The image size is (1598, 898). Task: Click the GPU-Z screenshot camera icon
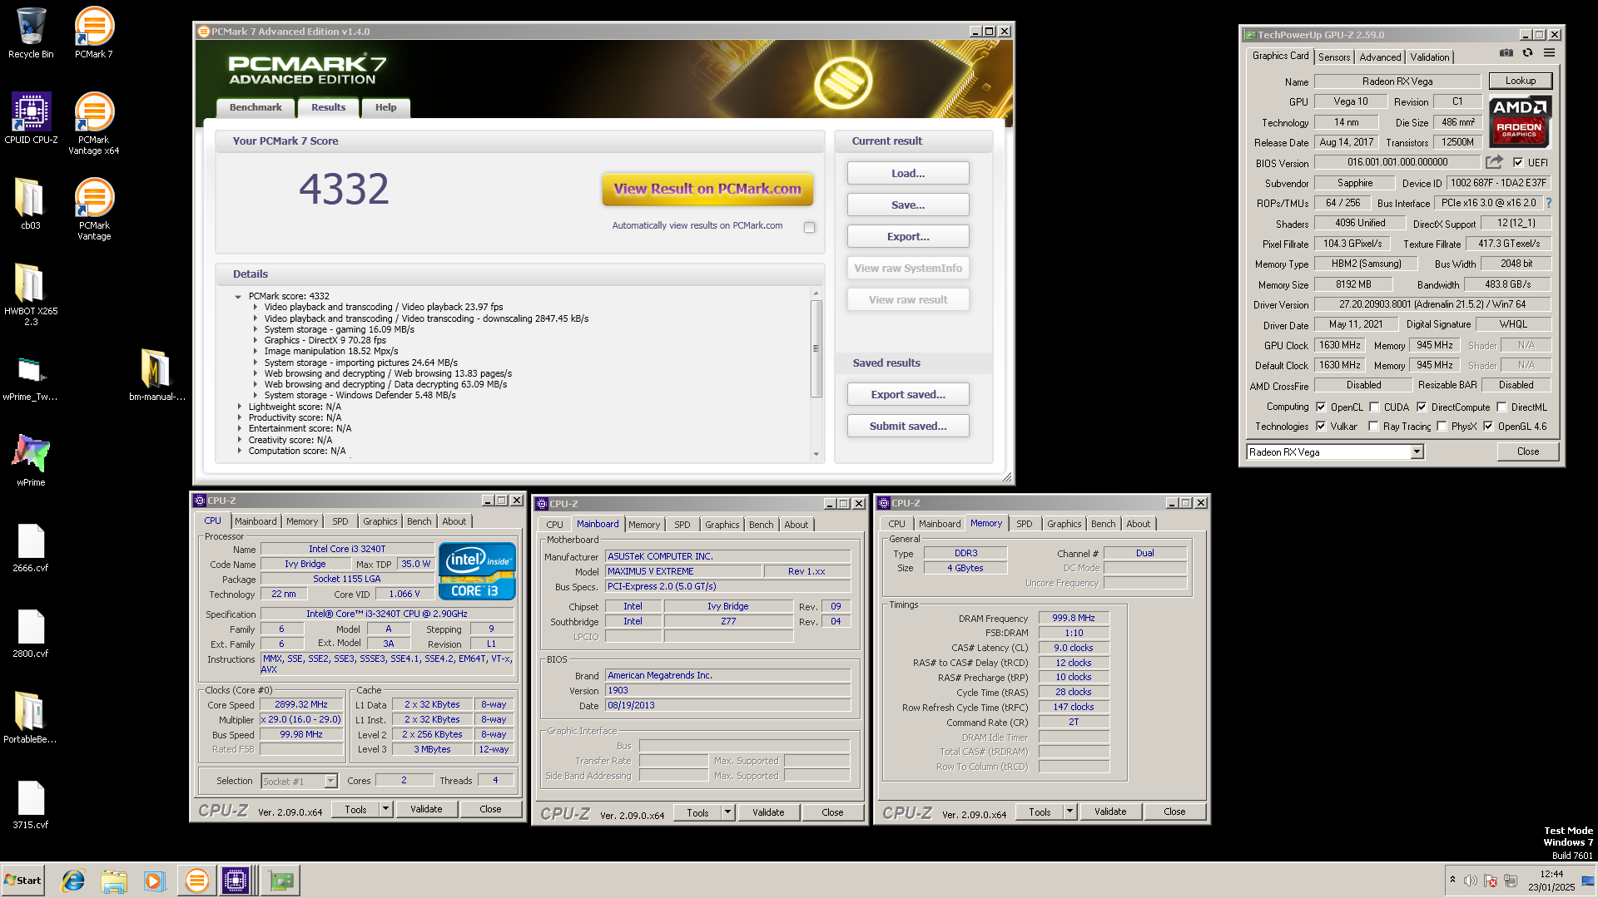click(1506, 53)
